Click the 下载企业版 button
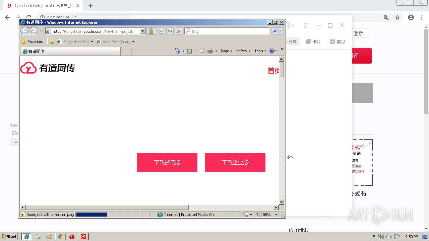This screenshot has height=241, width=429. point(235,162)
